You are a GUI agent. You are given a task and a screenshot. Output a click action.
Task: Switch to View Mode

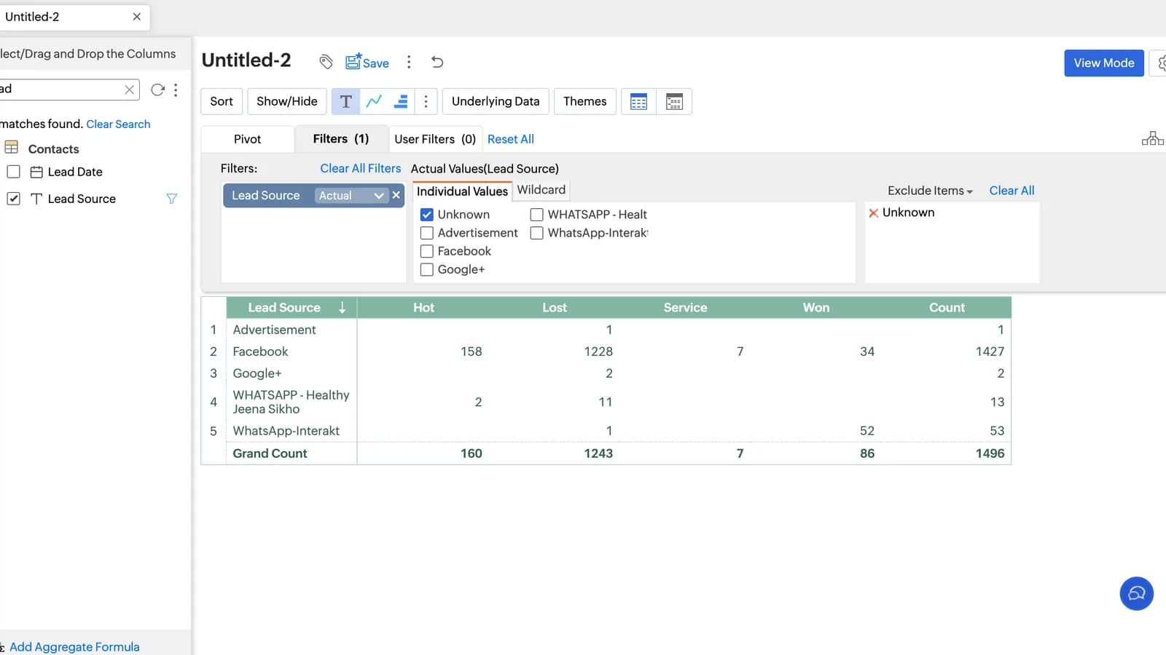tap(1104, 63)
